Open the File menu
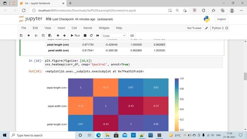Viewport: 247px width, 139px height. click(x=24, y=28)
